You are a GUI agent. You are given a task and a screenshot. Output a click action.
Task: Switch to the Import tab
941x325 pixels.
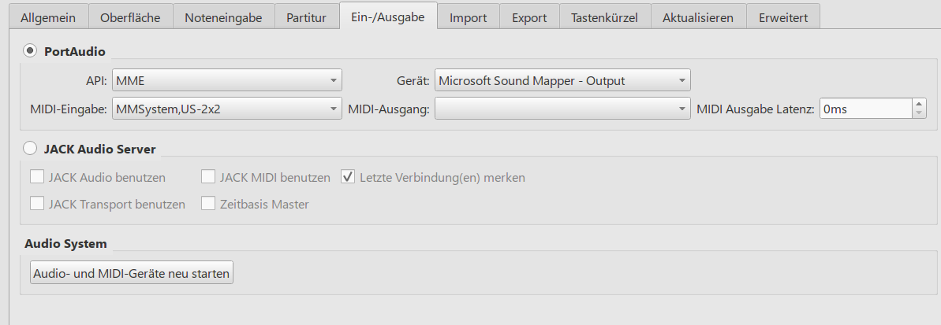coord(469,17)
